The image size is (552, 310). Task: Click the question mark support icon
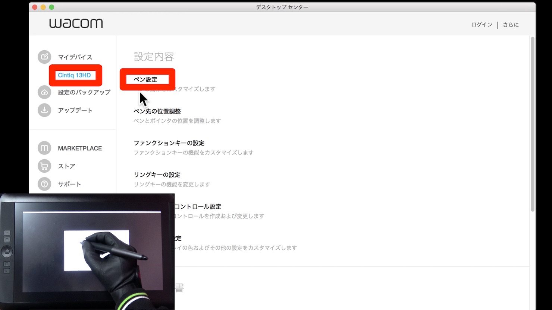[44, 184]
